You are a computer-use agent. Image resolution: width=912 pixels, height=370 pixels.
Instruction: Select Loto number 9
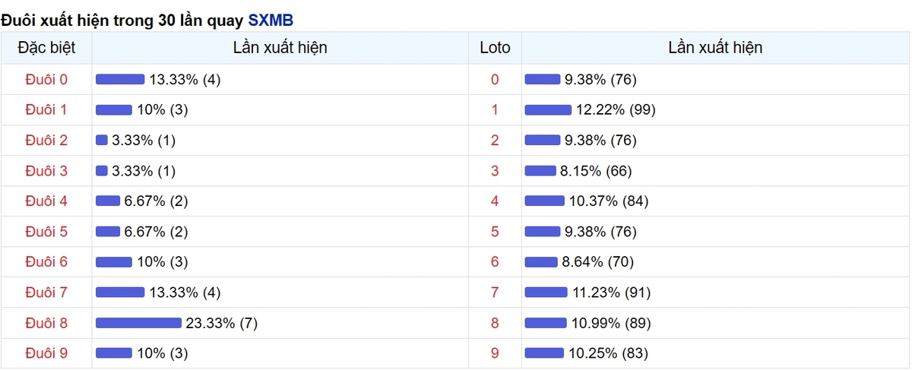pos(495,353)
